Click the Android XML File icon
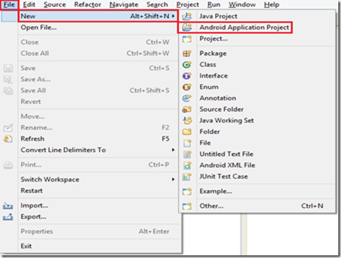 point(187,165)
